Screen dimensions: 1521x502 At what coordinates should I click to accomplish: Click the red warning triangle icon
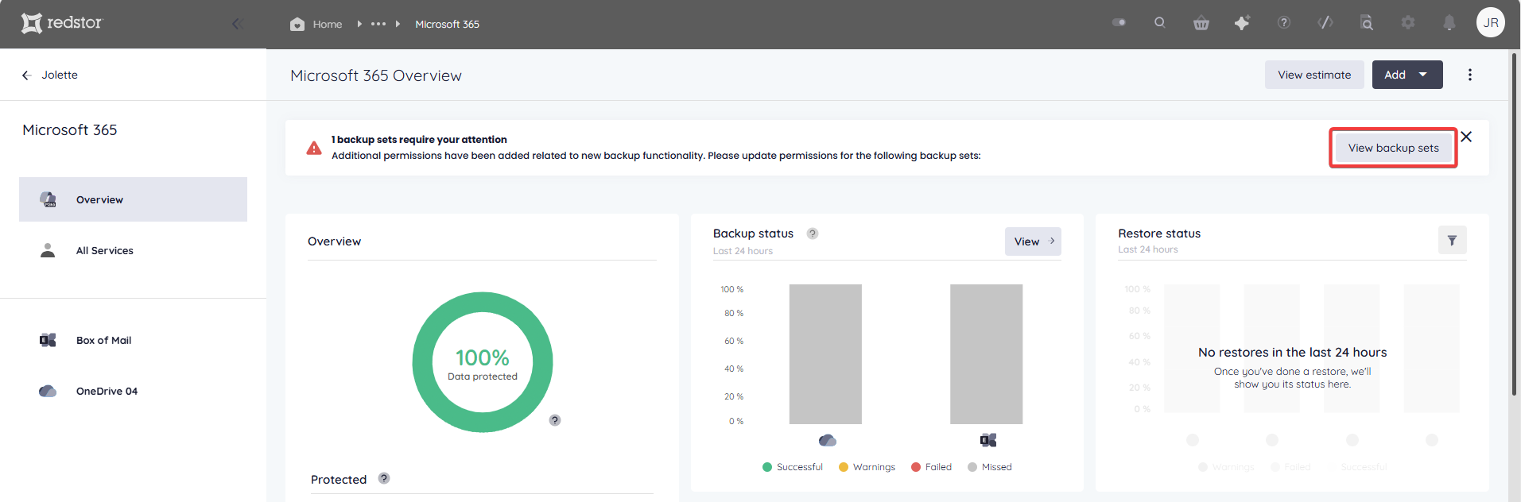pos(314,148)
